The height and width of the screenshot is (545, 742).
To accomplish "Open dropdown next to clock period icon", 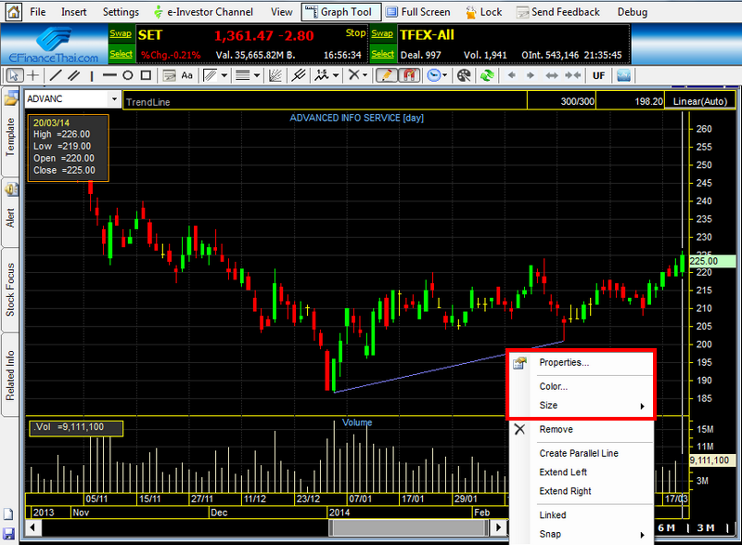I will pos(445,75).
